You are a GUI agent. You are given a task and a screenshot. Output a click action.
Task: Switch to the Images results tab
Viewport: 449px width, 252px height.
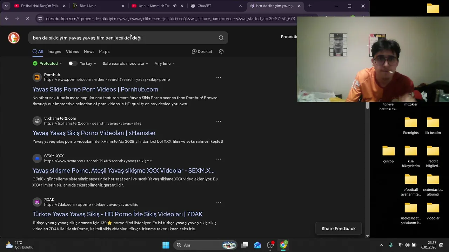(54, 51)
